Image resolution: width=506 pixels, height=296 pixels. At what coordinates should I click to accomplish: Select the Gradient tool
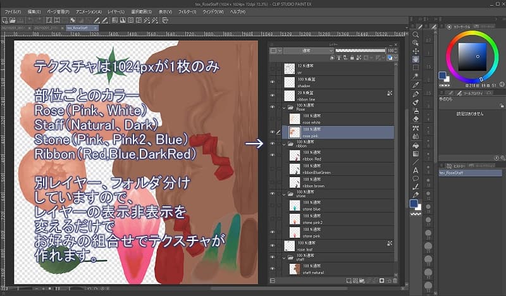(x=416, y=154)
